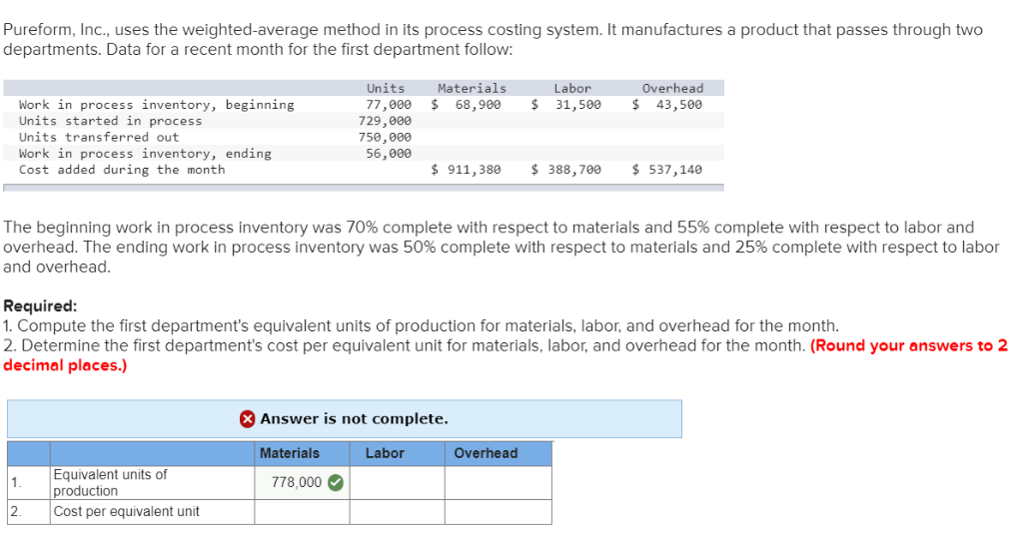Click the Materials column header in data table
Screen dimensions: 1023x541
pyautogui.click(x=472, y=88)
